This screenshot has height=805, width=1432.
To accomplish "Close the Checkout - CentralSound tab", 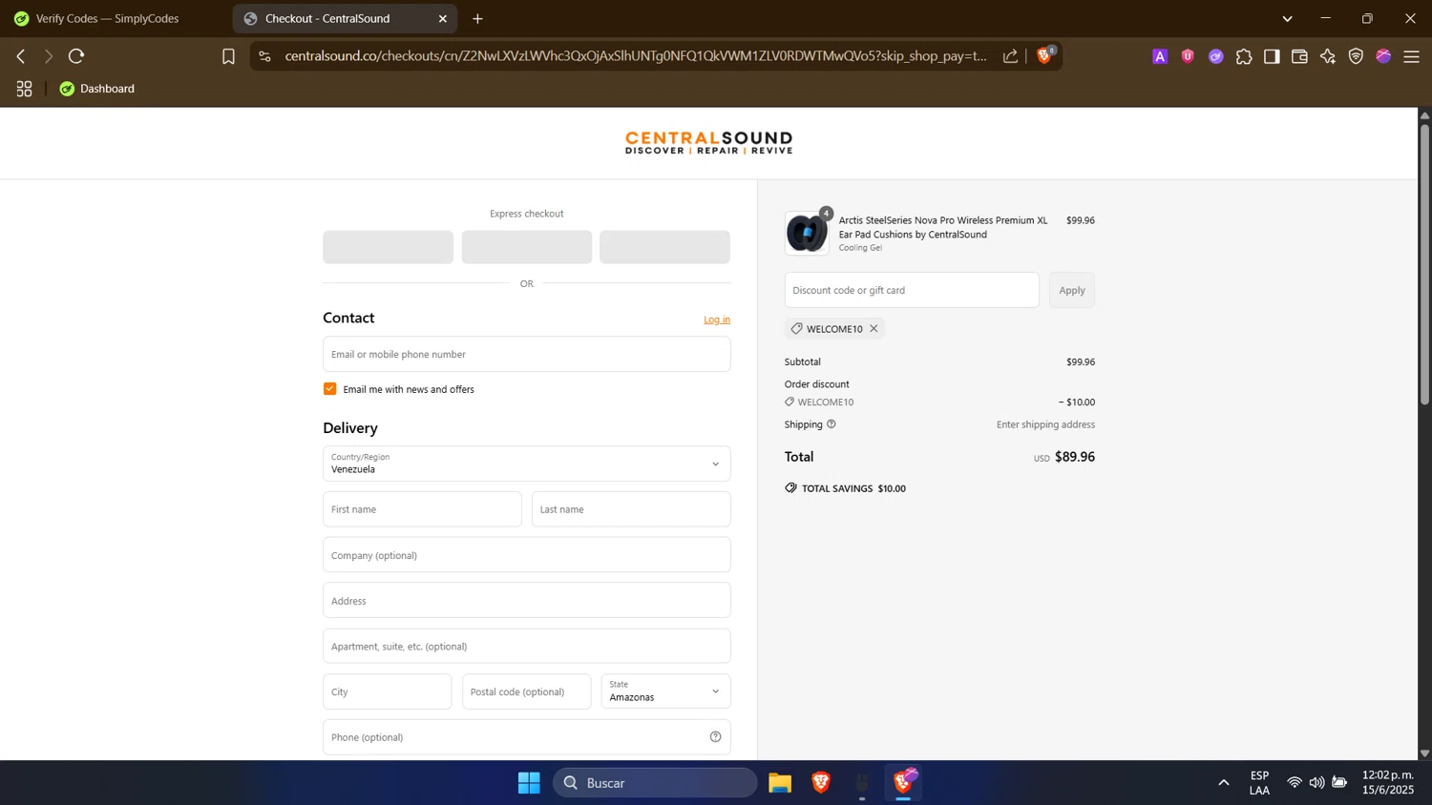I will (x=443, y=18).
